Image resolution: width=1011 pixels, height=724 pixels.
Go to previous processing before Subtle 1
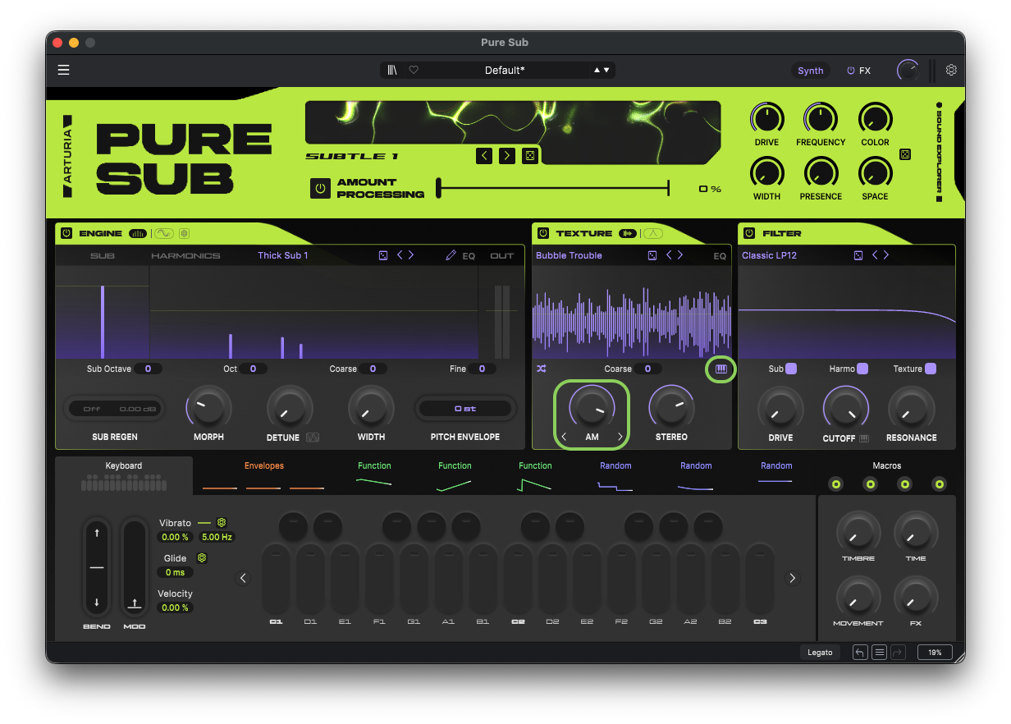(x=484, y=155)
